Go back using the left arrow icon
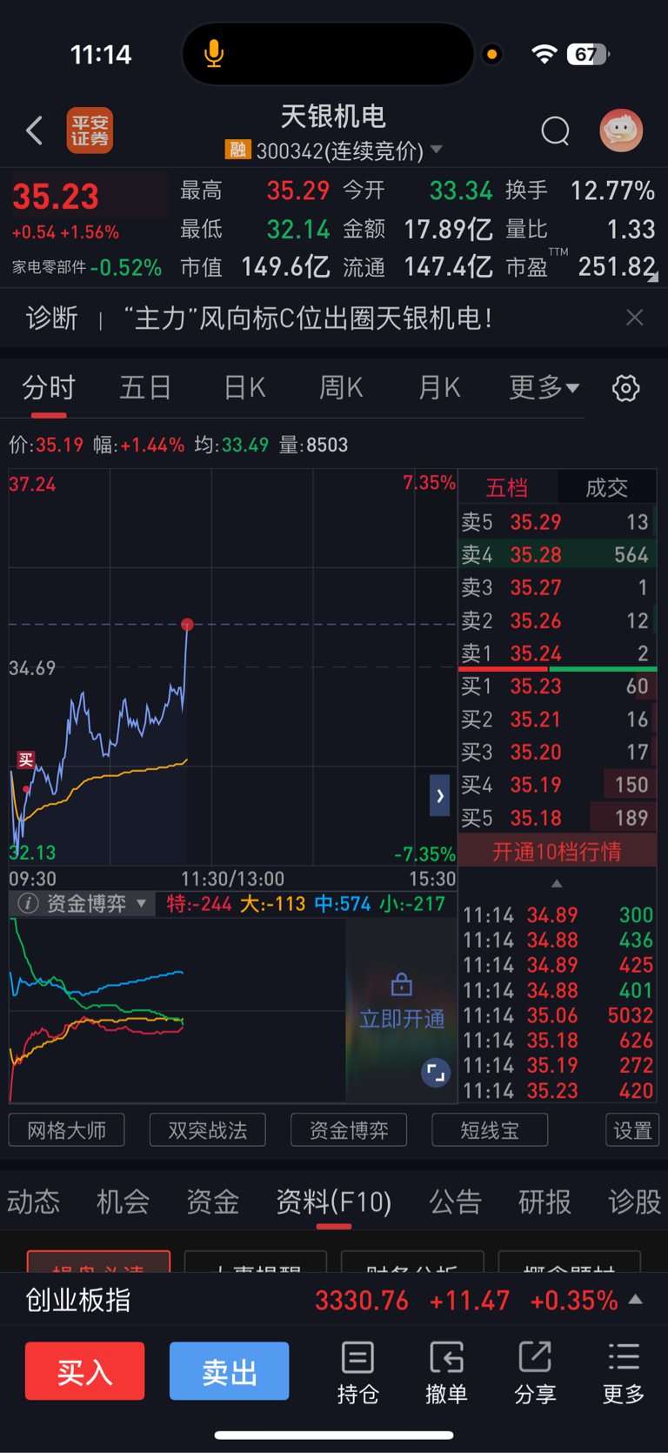Image resolution: width=668 pixels, height=1453 pixels. point(34,131)
